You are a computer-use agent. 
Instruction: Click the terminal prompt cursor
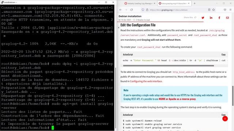(x=53, y=128)
